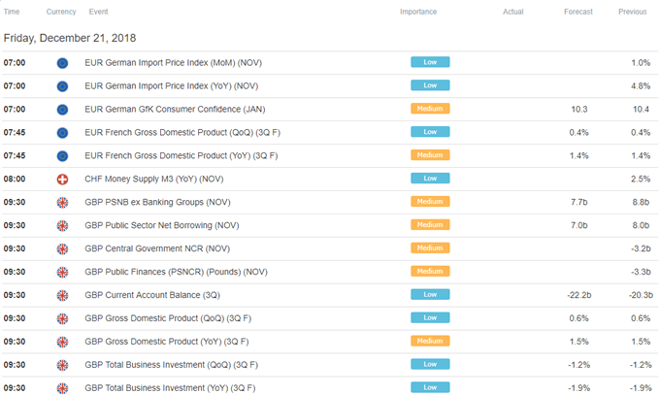
Task: Click the UK flag icon beside GBP Current Account Balance
Action: pyautogui.click(x=62, y=296)
